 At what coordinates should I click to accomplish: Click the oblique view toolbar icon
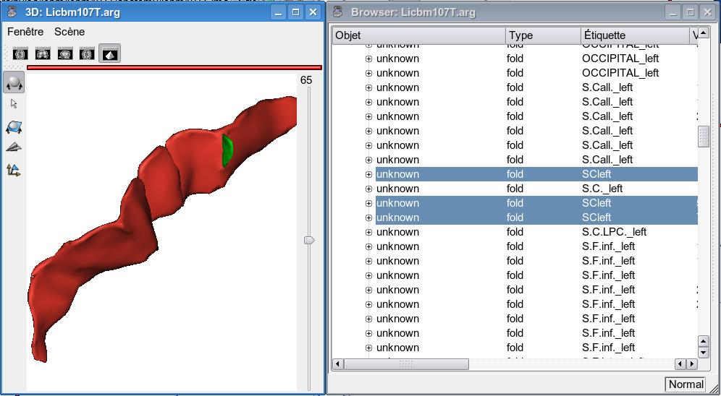coord(88,53)
